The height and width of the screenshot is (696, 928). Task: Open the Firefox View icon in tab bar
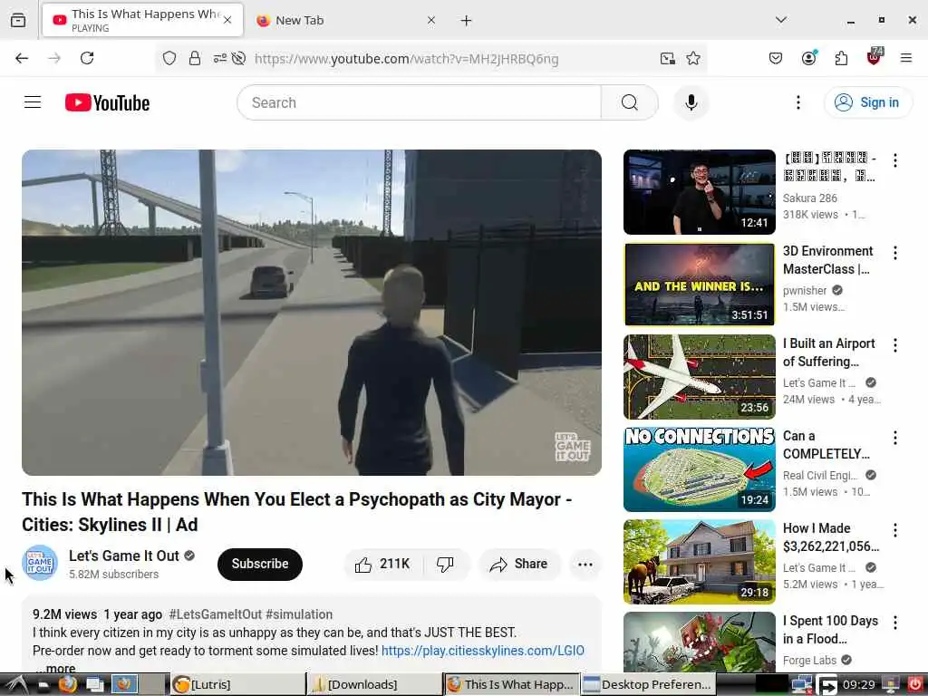coord(18,20)
